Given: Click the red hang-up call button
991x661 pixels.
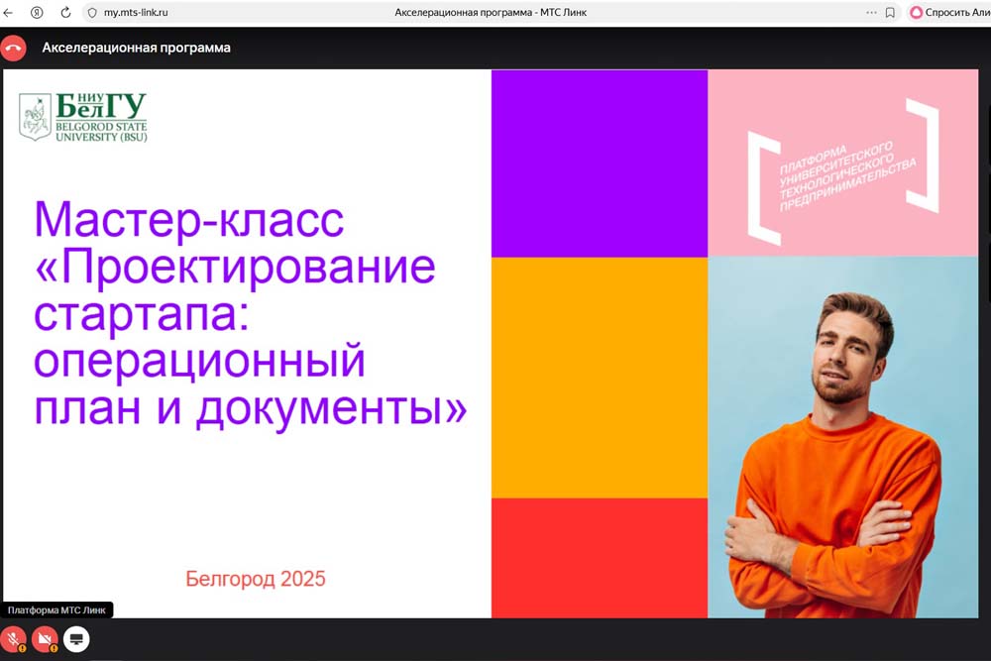Looking at the screenshot, I should point(14,48).
